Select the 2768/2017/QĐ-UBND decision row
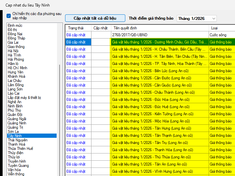Image resolution: width=235 pixels, height=176 pixels. (159, 35)
